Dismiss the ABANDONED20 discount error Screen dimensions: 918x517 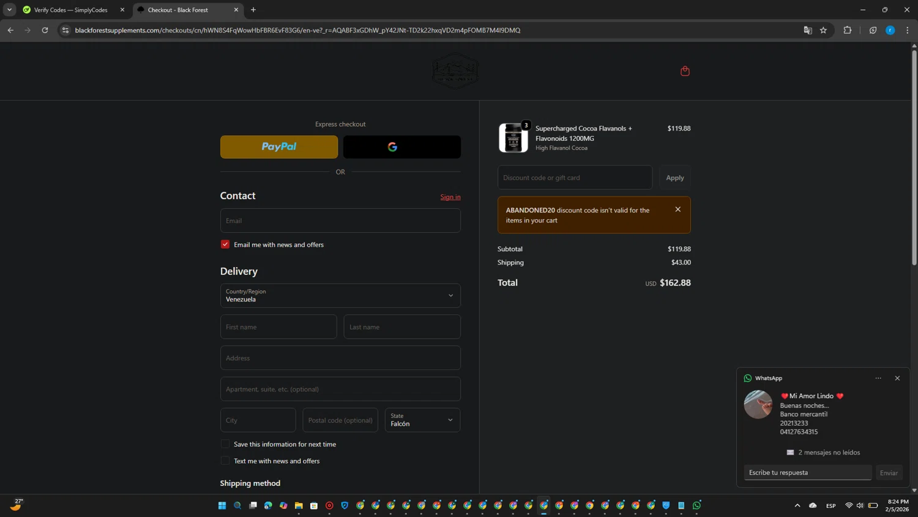pos(678,209)
